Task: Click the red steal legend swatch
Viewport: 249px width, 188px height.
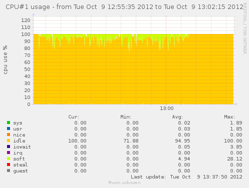Action: point(9,164)
